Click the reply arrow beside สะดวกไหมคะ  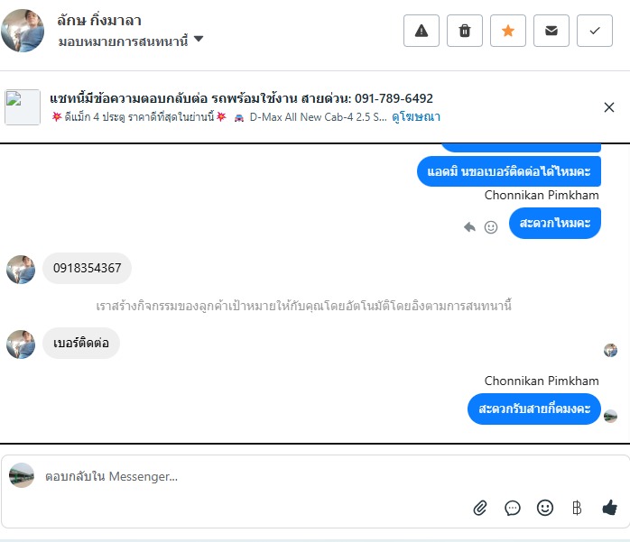tap(469, 227)
